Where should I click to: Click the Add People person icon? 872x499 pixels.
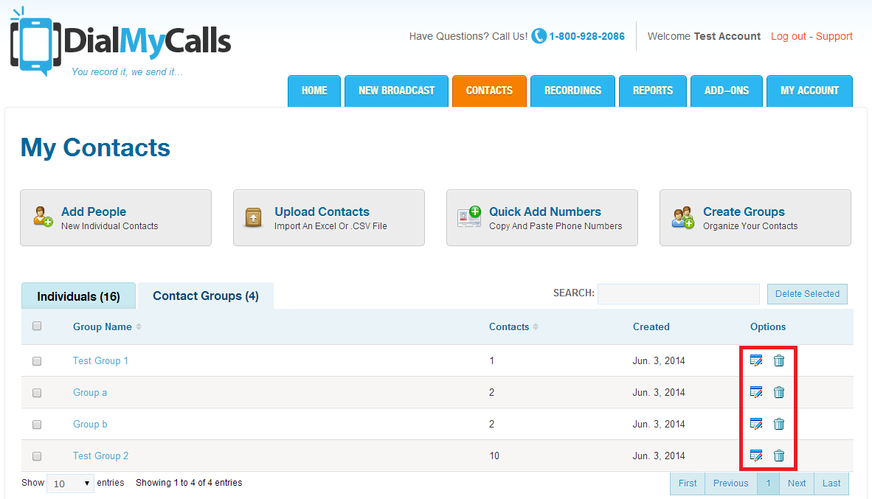[x=43, y=217]
